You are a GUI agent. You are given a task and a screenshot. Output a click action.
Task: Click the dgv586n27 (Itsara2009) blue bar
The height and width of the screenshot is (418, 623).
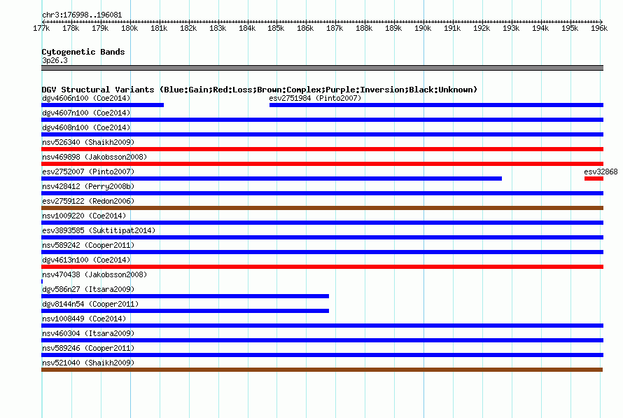185,296
